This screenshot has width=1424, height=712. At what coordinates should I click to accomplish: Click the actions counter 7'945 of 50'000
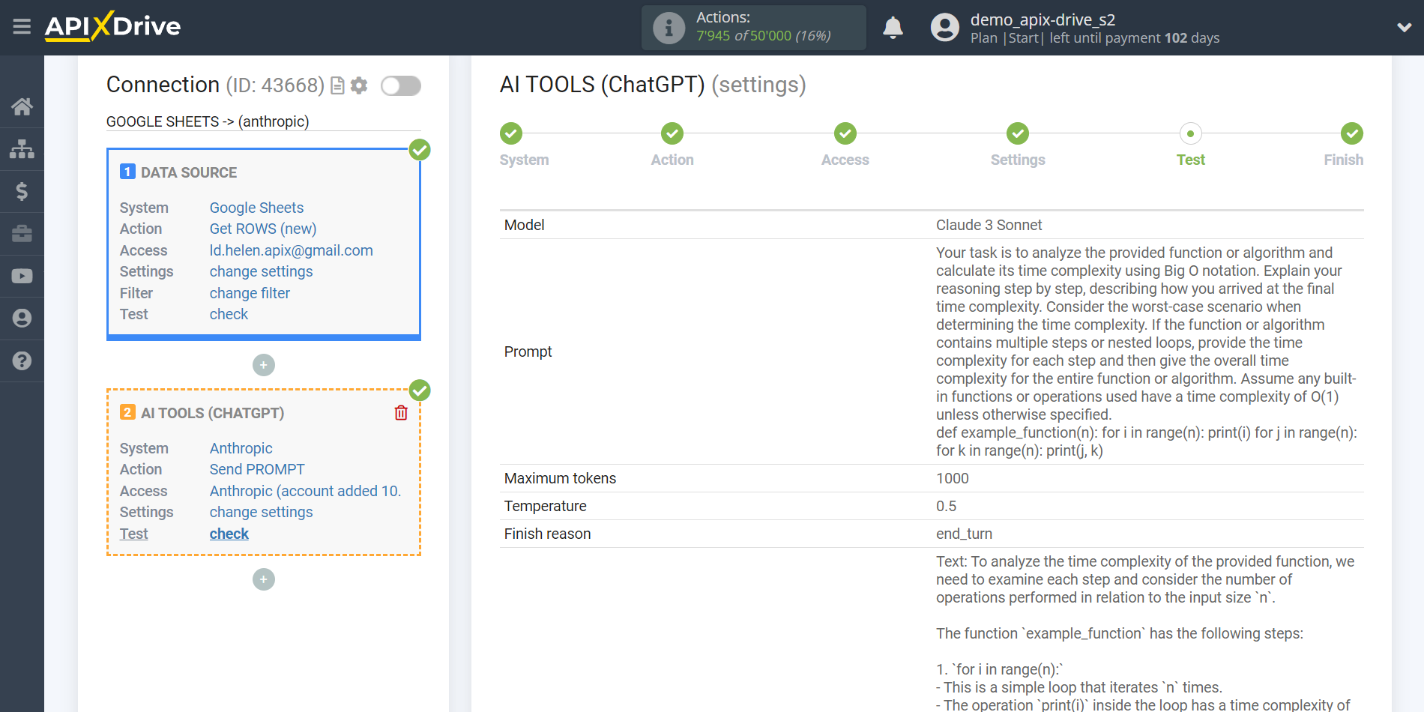tap(763, 35)
